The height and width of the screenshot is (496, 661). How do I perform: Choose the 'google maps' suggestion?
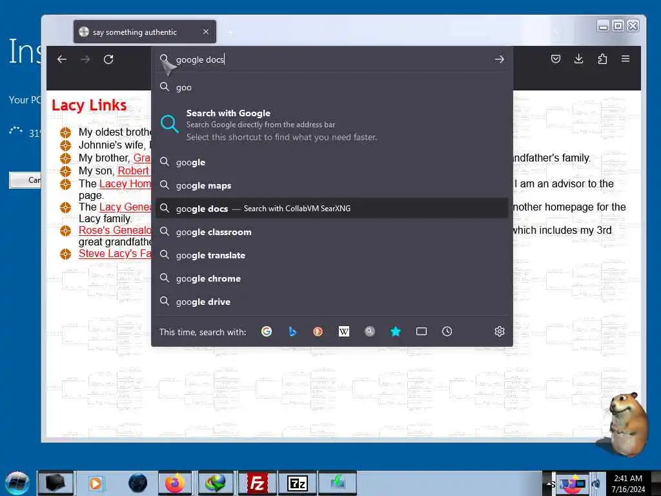pos(331,185)
